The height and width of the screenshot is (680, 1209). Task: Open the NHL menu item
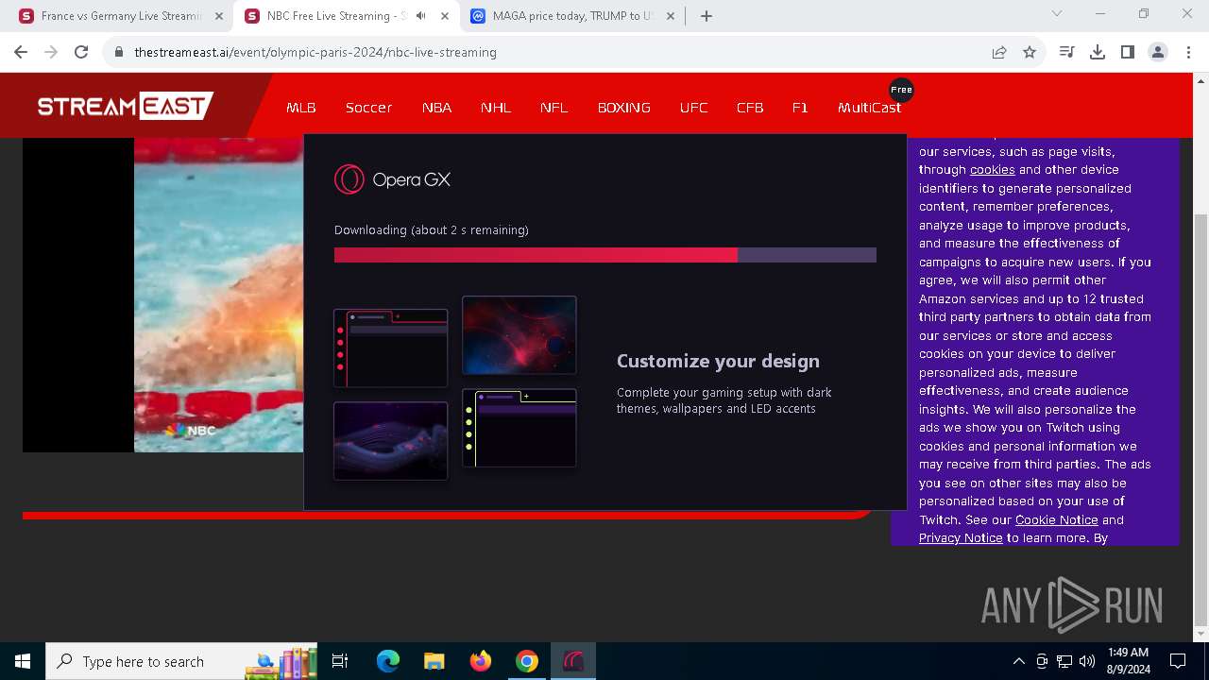point(496,108)
